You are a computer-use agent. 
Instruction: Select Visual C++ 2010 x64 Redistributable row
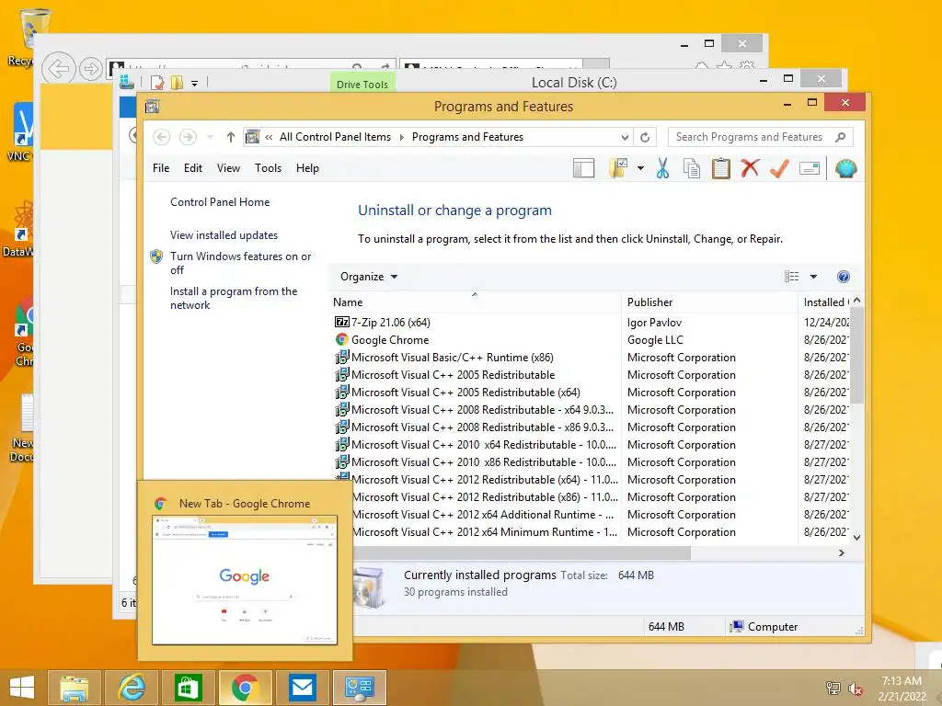(484, 445)
